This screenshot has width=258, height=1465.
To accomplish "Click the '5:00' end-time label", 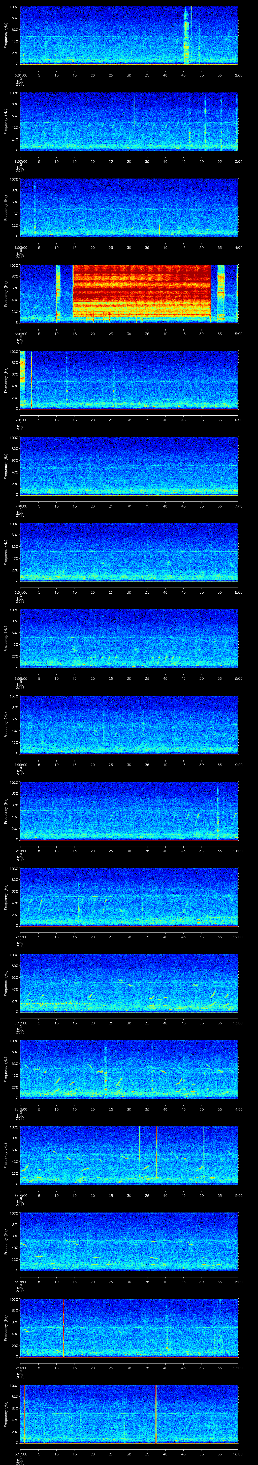I will pos(238,333).
